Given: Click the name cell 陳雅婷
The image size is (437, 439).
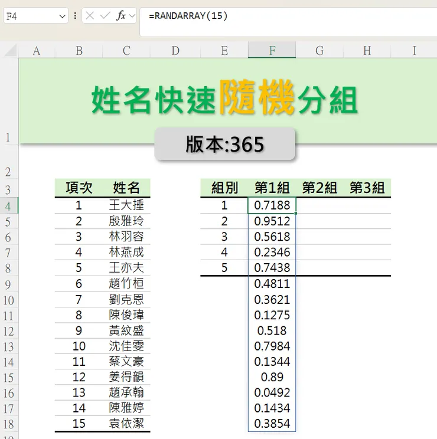Looking at the screenshot, I should 126,408.
